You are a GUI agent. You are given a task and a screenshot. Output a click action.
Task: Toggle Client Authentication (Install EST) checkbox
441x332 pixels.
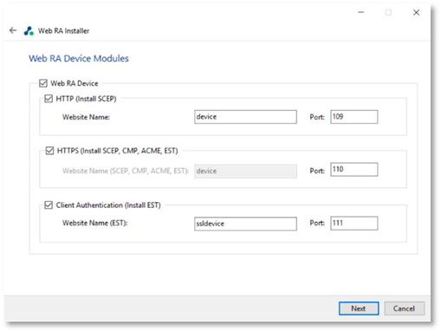pyautogui.click(x=49, y=205)
